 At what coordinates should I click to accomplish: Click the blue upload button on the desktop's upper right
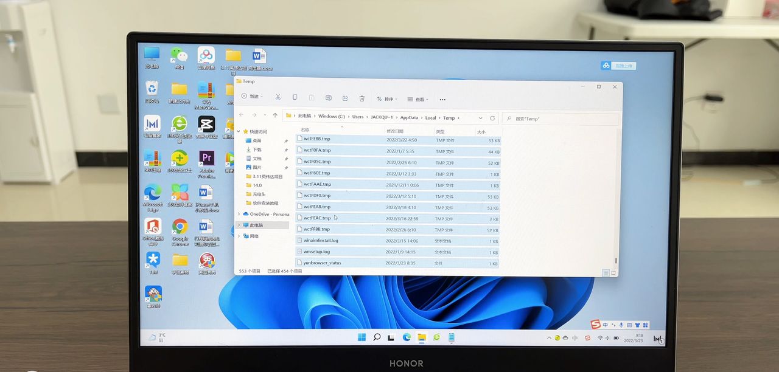pos(618,66)
